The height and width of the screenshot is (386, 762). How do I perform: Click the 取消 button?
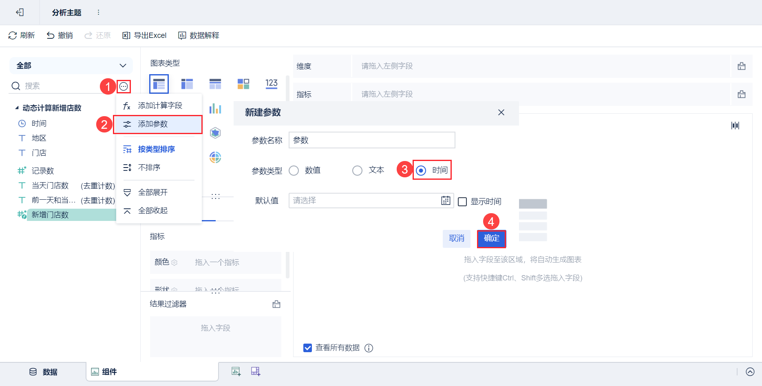(x=457, y=239)
